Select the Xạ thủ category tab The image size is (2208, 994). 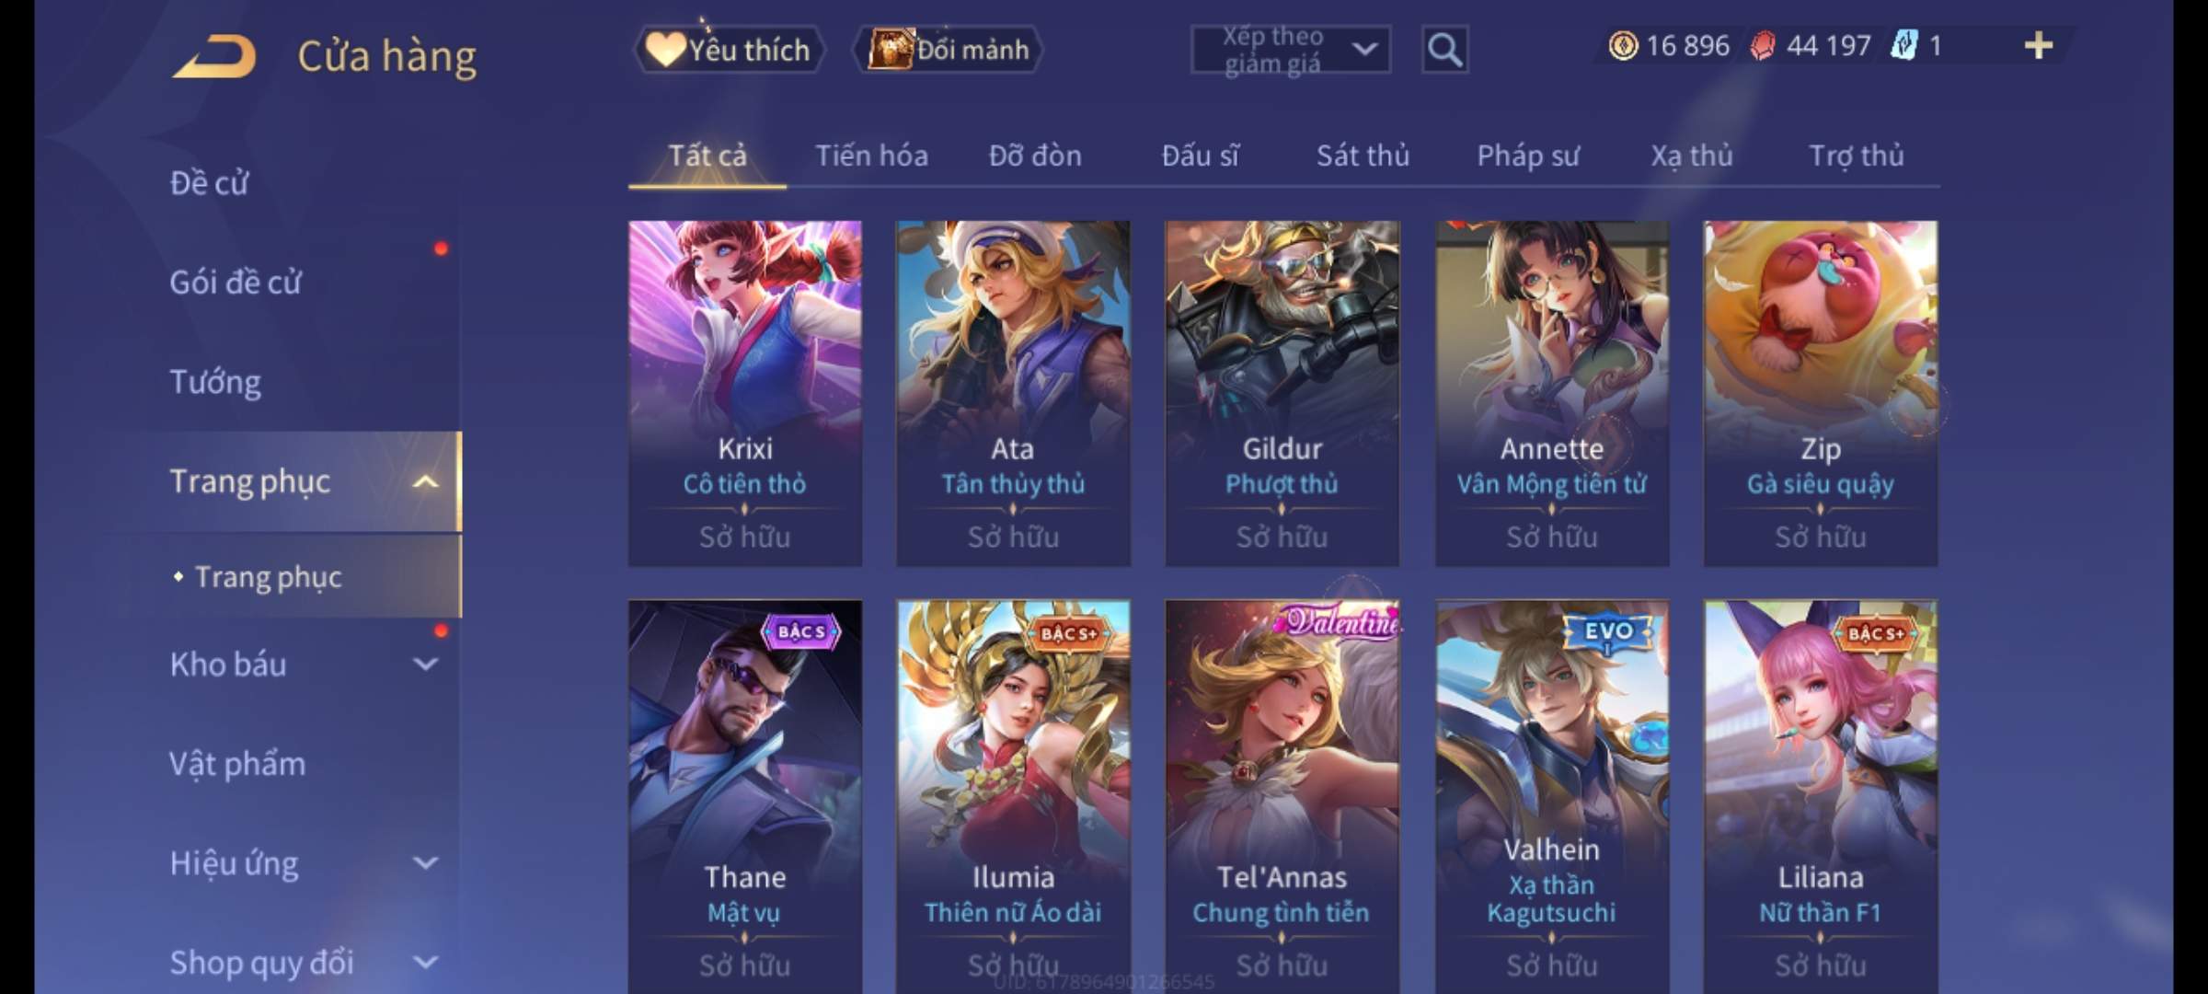pyautogui.click(x=1691, y=156)
